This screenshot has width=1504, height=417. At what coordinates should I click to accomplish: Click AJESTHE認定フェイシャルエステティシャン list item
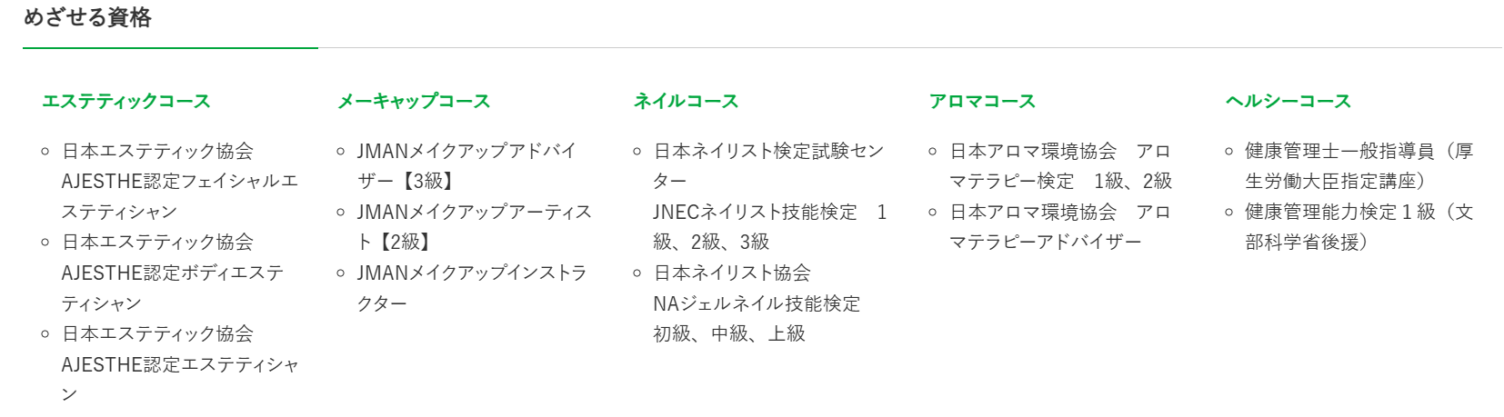coord(179,181)
